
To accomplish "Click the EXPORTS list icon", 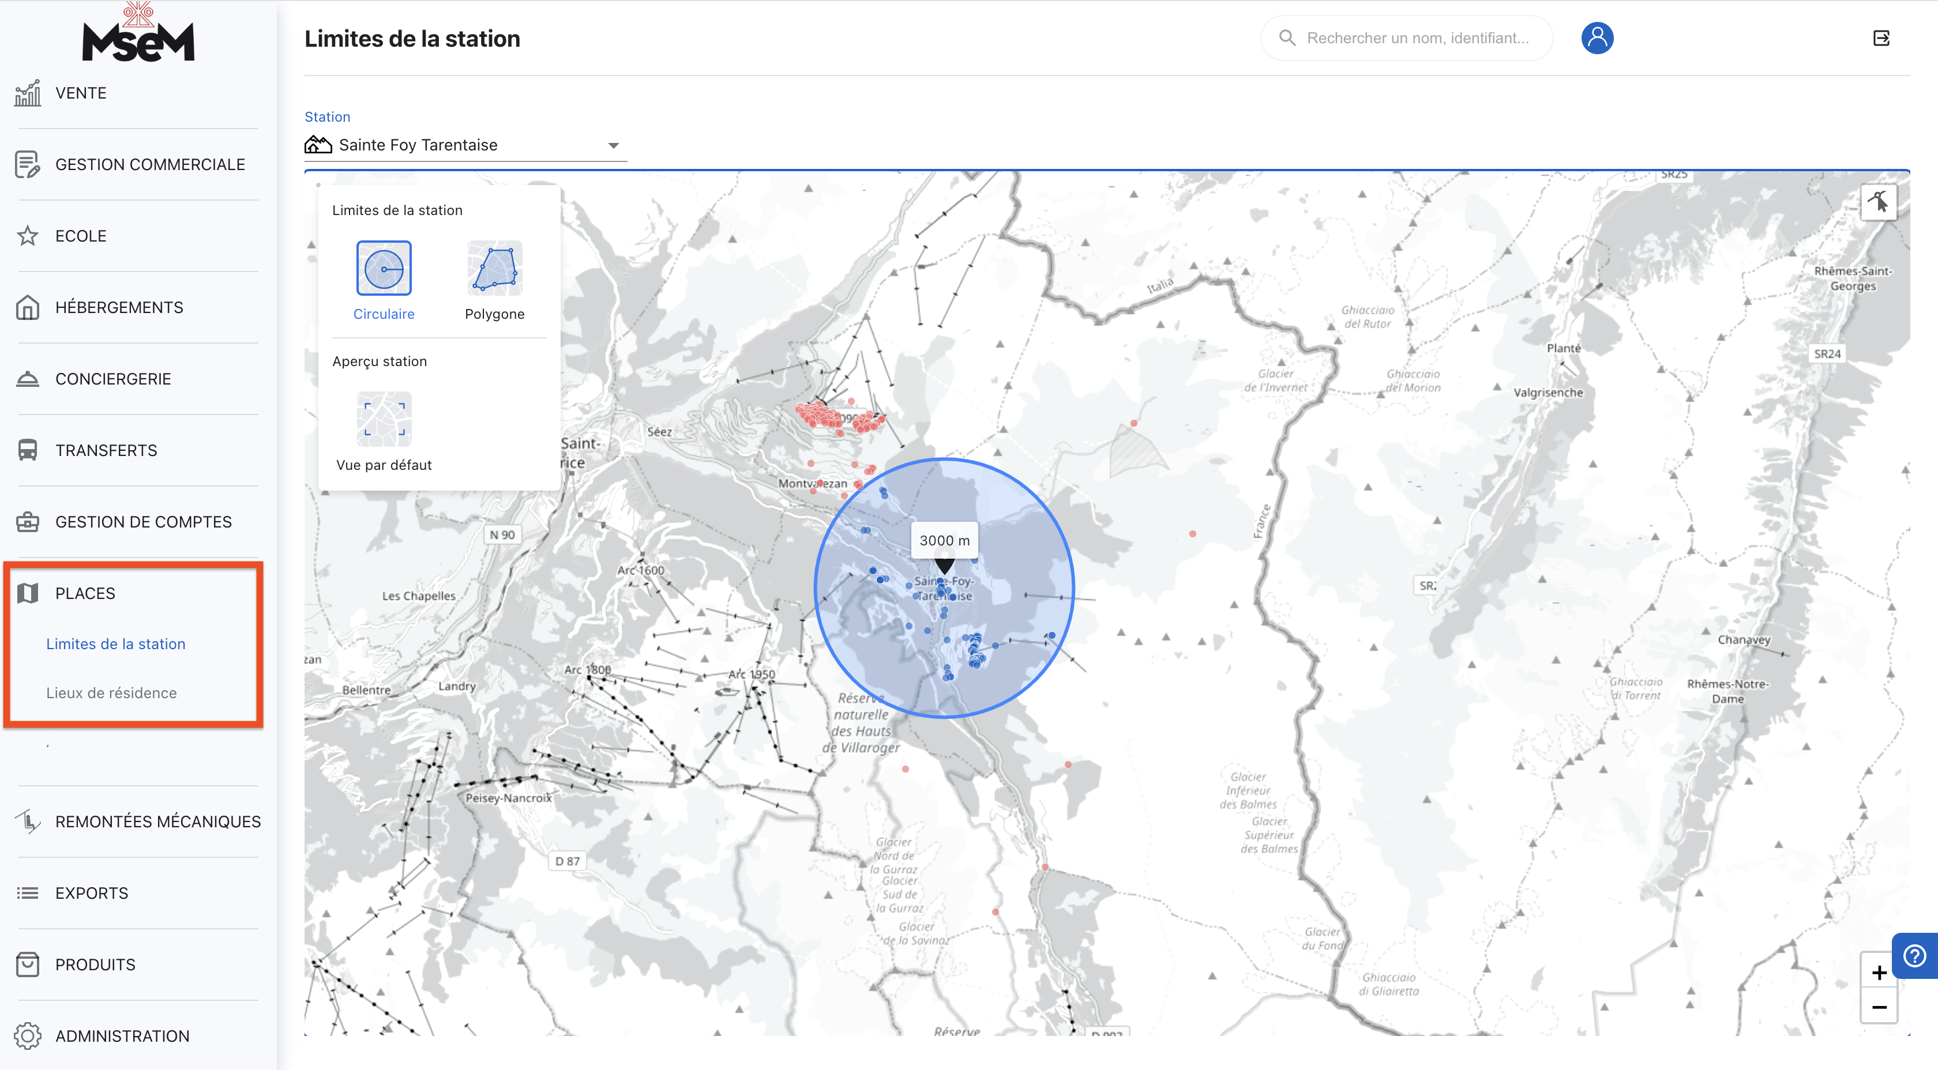I will click(28, 893).
